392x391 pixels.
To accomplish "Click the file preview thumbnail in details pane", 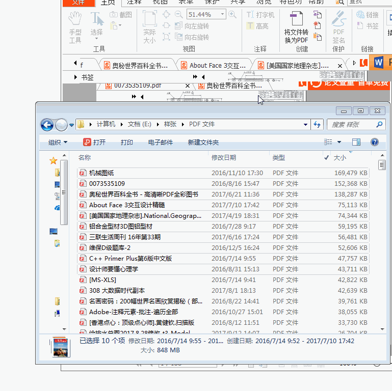I will click(61, 347).
